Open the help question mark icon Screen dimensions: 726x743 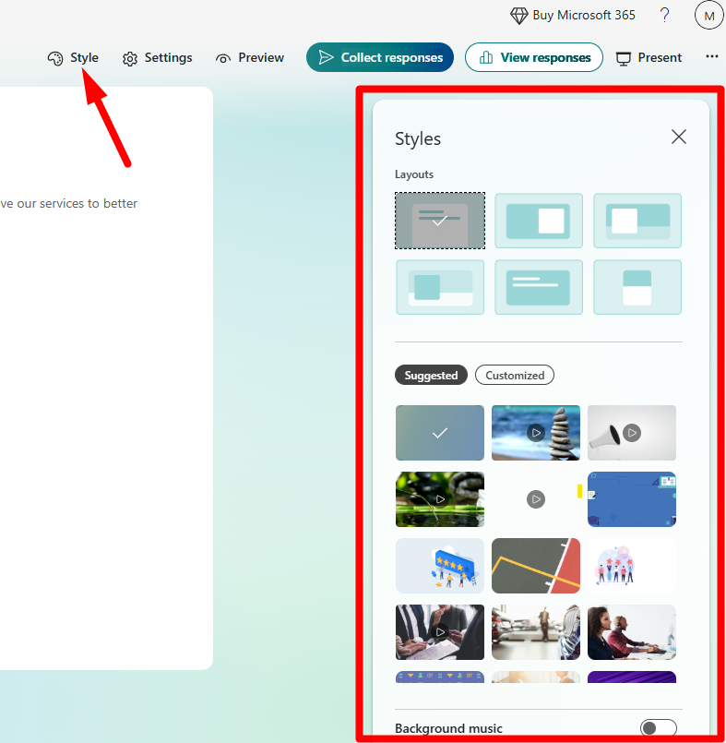[664, 16]
